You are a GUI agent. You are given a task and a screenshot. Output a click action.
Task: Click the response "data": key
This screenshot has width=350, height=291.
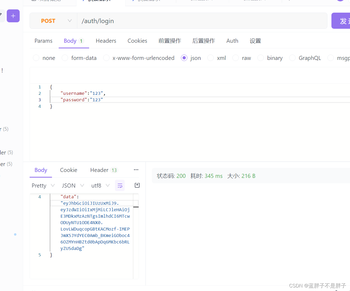click(x=70, y=197)
